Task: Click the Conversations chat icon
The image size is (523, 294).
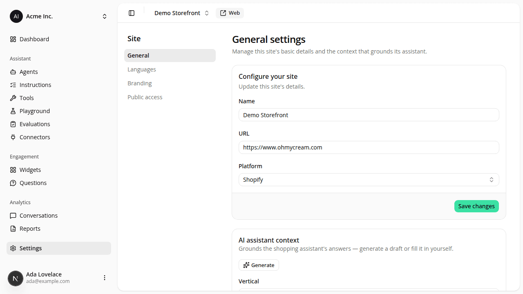Action: point(13,216)
